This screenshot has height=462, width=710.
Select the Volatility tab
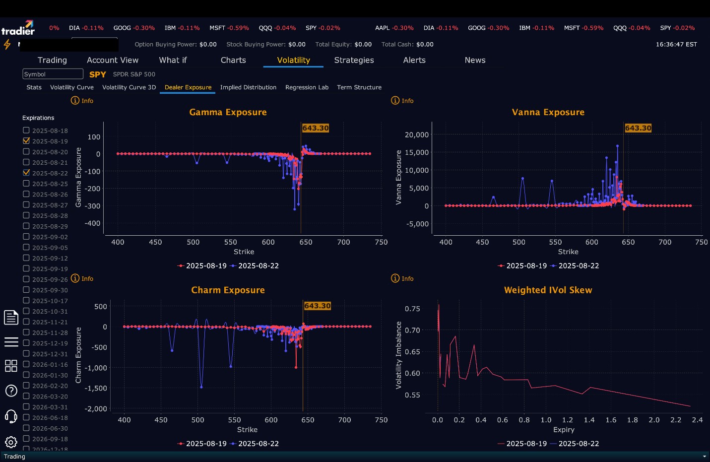294,60
